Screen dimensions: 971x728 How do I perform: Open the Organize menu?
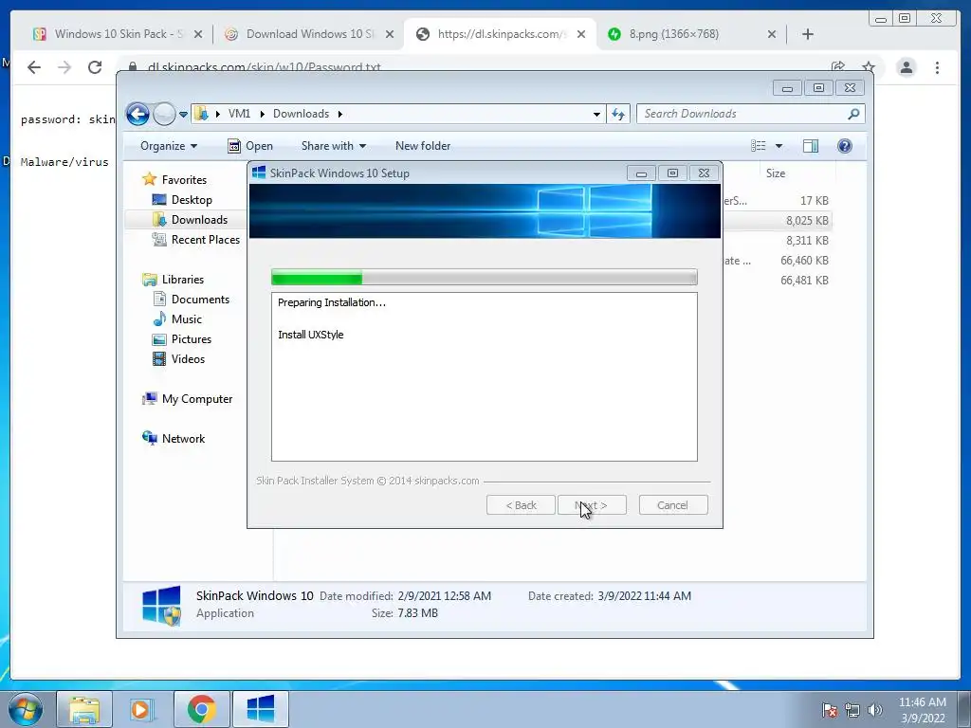(169, 146)
